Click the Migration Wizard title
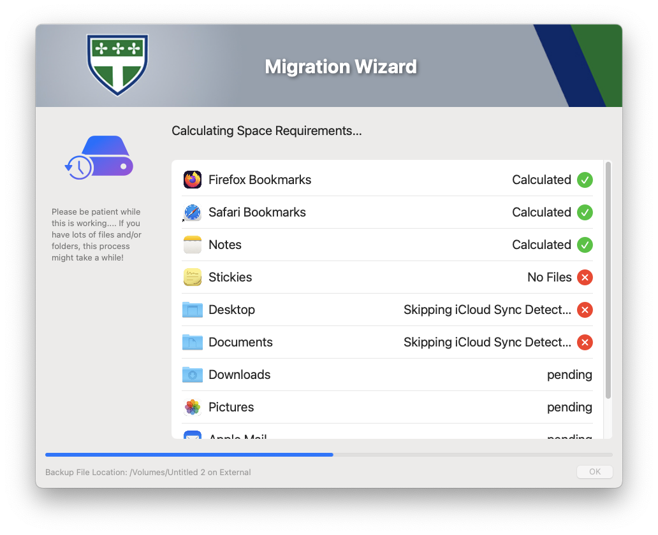This screenshot has width=658, height=535. point(340,67)
